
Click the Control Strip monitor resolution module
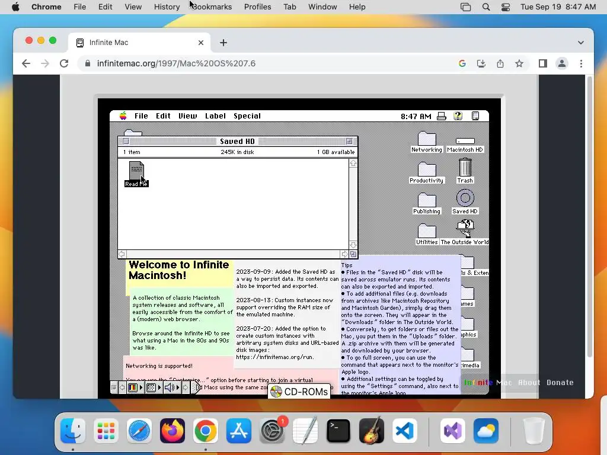click(154, 387)
